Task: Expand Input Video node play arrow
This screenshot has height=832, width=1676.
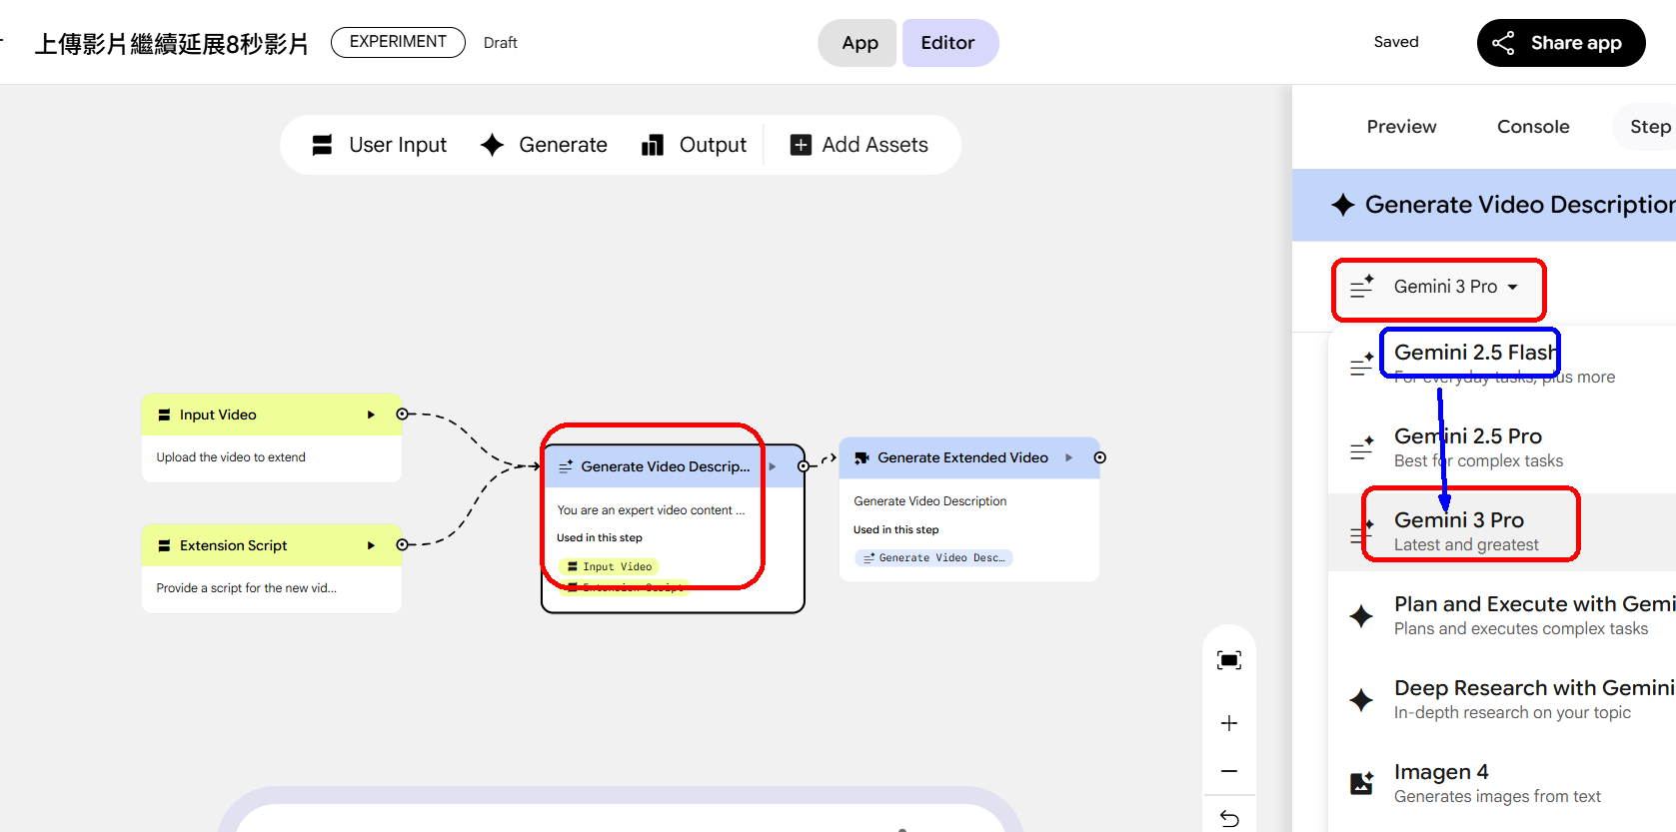Action: 371,415
